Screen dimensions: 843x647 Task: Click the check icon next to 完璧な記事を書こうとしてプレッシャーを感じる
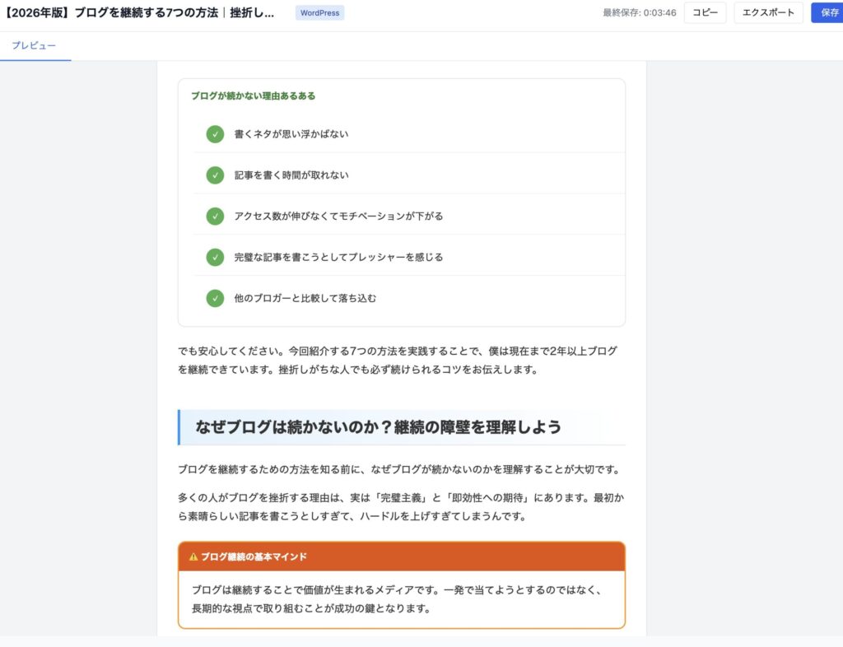(x=215, y=257)
